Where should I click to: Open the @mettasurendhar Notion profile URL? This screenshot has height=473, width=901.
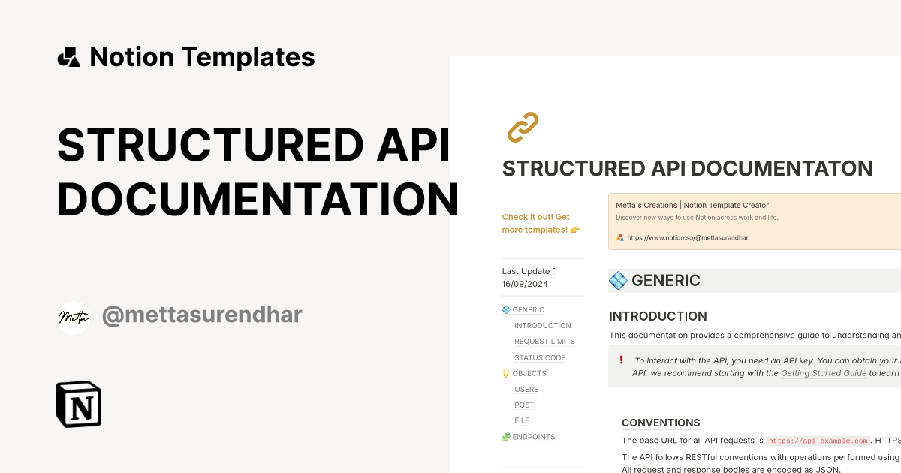(689, 237)
